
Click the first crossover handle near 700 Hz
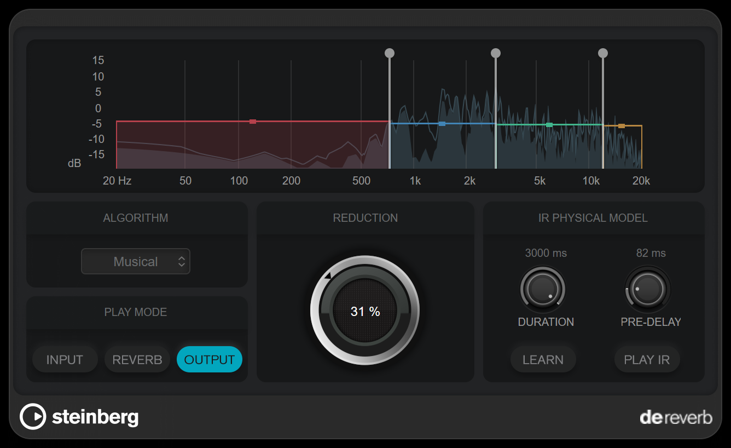tap(390, 53)
